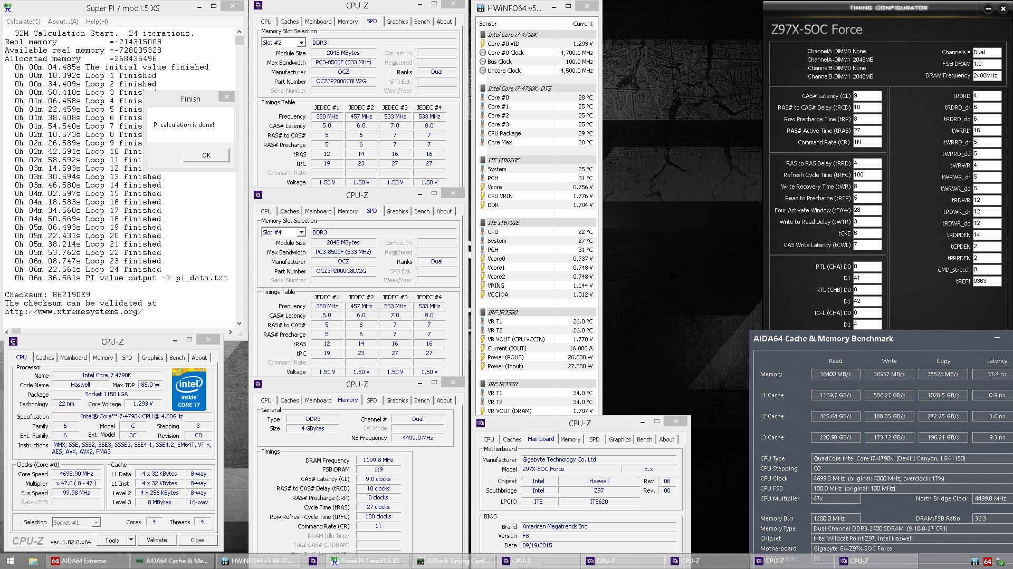The width and height of the screenshot is (1013, 569).
Task: Click the lightning icon beside Core #0 VID
Action: pos(482,44)
